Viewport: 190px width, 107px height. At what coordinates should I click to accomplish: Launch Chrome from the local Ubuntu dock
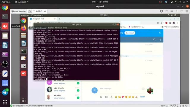point(5,7)
